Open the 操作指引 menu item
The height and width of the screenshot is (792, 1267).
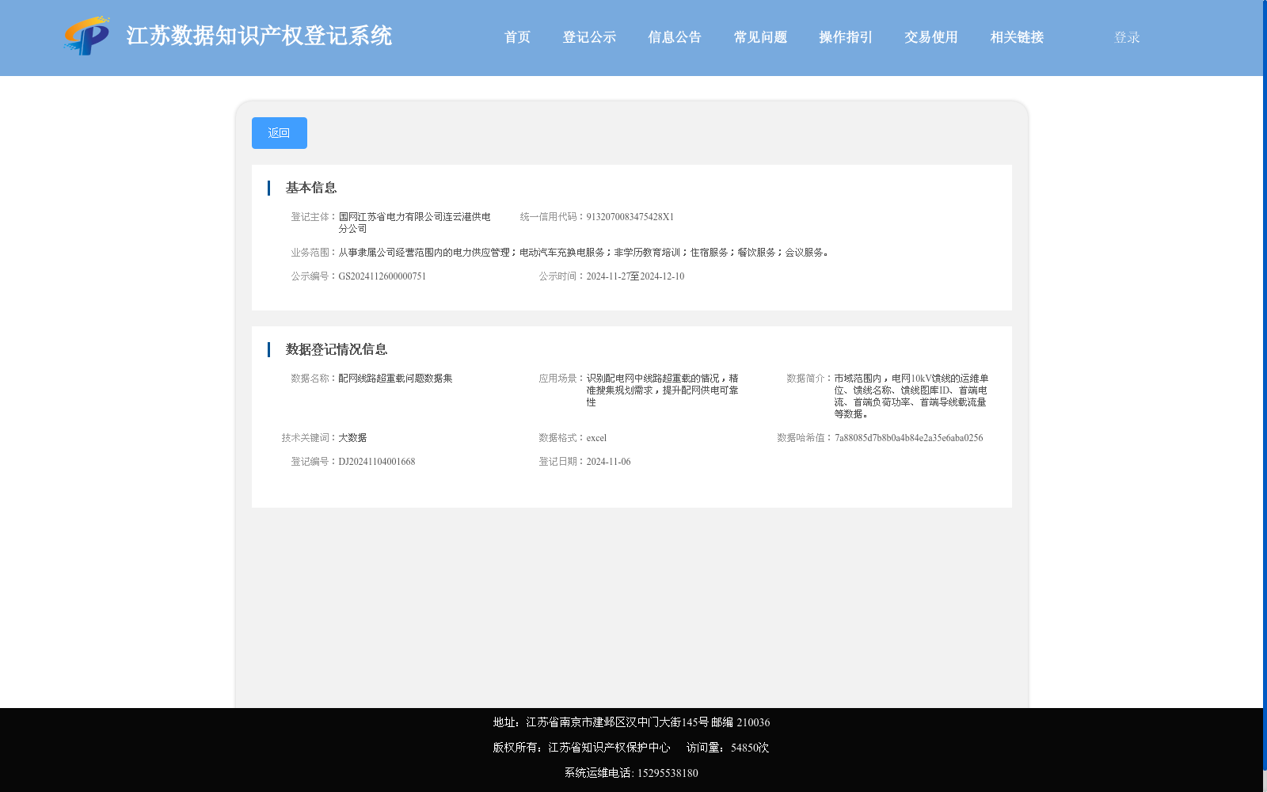(x=846, y=37)
